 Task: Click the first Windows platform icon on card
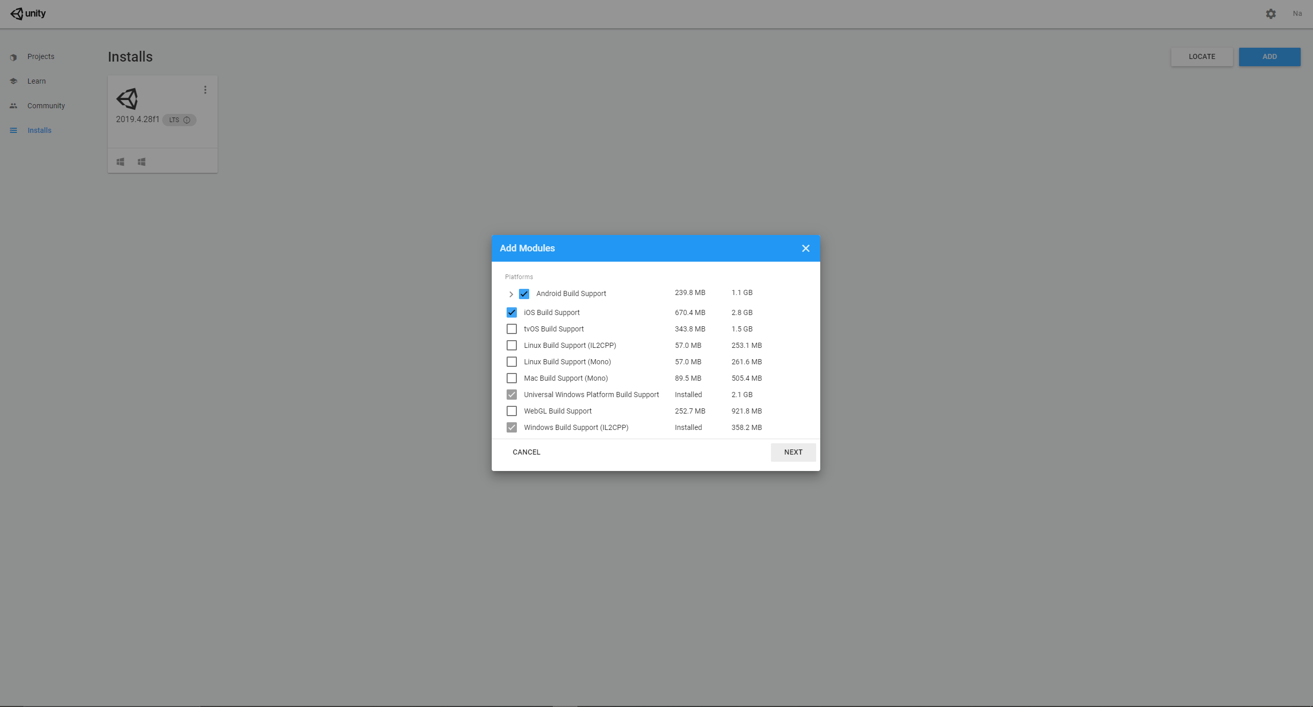[121, 162]
